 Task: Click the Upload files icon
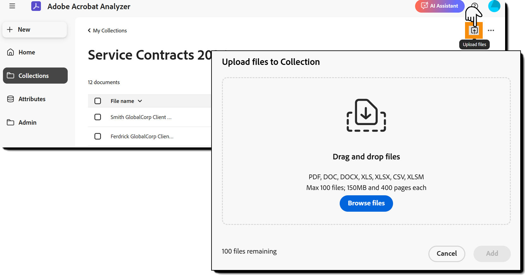pyautogui.click(x=474, y=30)
